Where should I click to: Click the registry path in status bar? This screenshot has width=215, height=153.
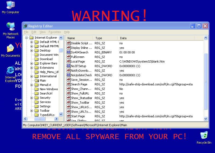click(x=75, y=125)
